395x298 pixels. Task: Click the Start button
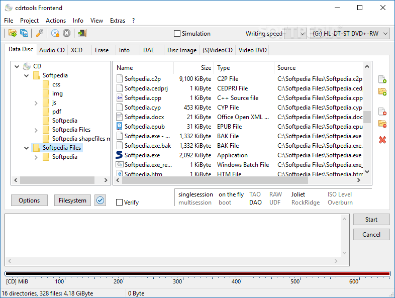coord(371,220)
